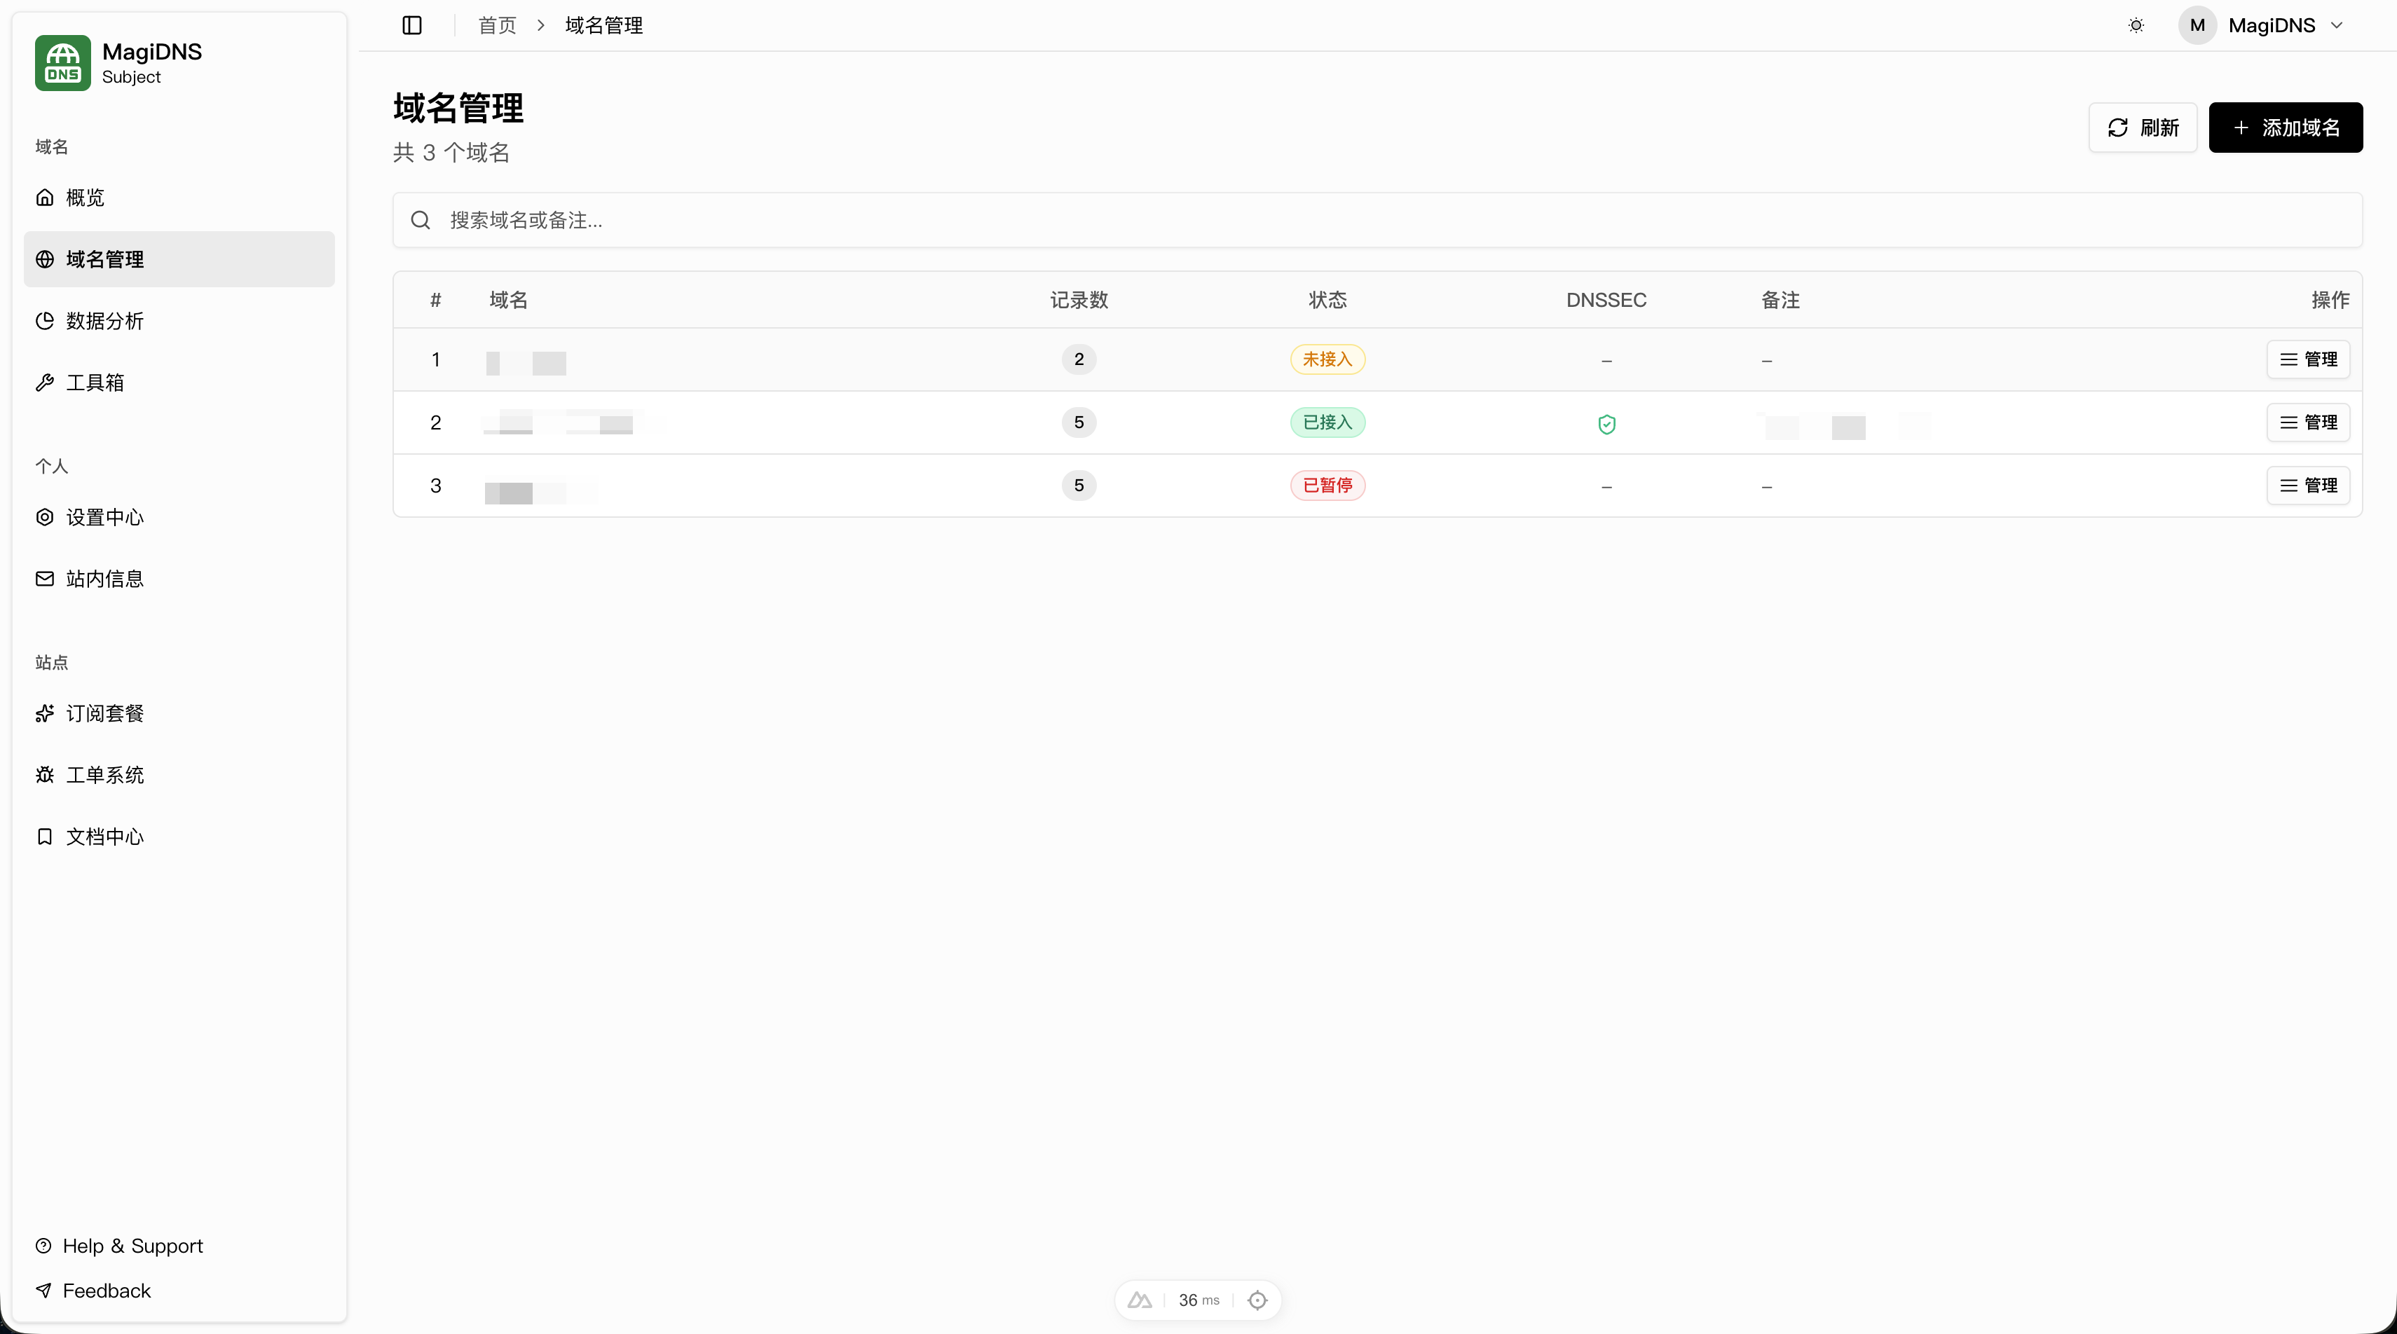Open 设置中心 settings icon
2397x1334 pixels.
[x=45, y=517]
